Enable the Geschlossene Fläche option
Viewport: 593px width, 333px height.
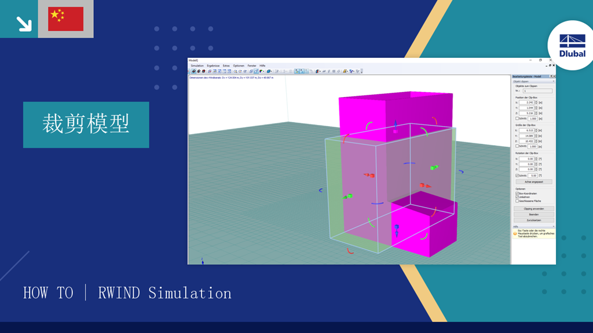tap(517, 201)
